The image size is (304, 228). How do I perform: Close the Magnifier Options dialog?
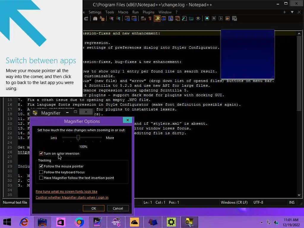click(128, 120)
